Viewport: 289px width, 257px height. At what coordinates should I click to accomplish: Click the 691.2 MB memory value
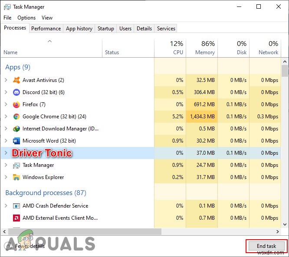[x=204, y=104]
